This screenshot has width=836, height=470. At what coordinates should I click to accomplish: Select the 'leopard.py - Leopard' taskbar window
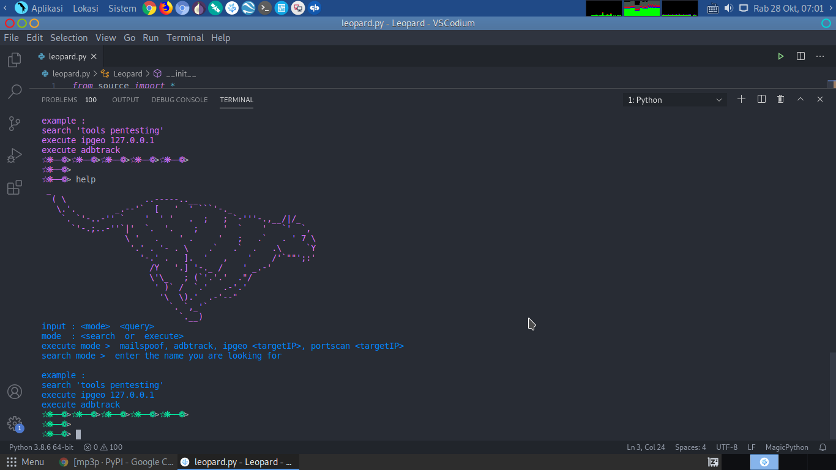pyautogui.click(x=237, y=462)
